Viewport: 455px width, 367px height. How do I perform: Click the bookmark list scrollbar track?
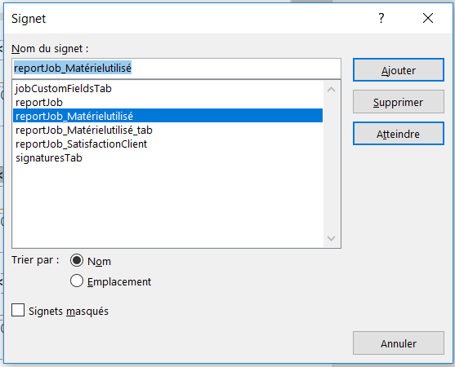(x=331, y=164)
